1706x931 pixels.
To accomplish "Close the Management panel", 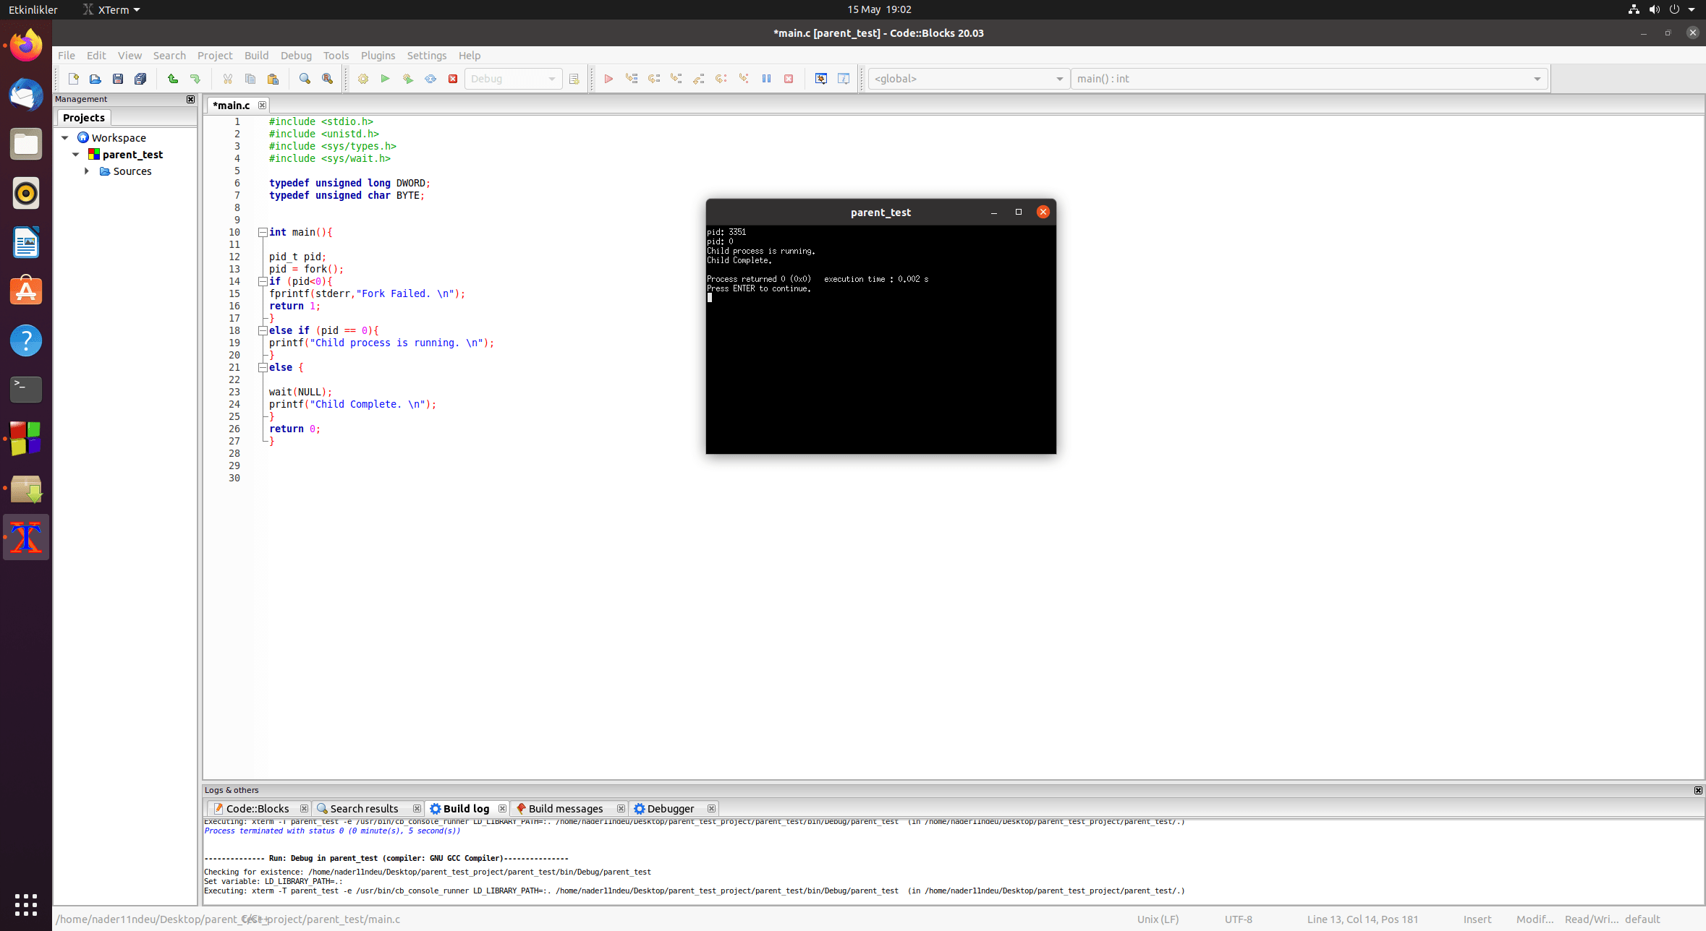I will (190, 100).
